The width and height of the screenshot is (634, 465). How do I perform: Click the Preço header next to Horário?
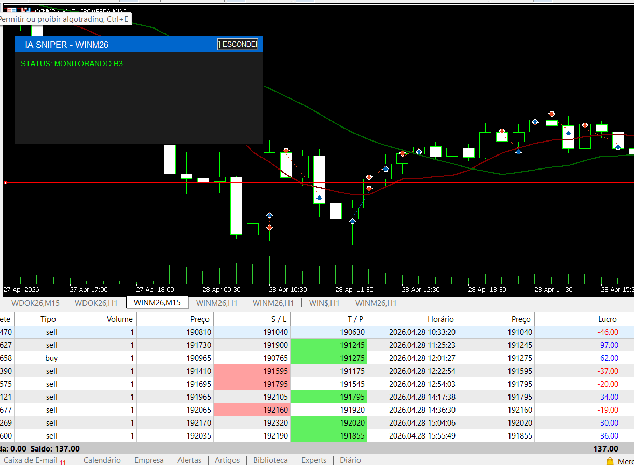pos(496,319)
